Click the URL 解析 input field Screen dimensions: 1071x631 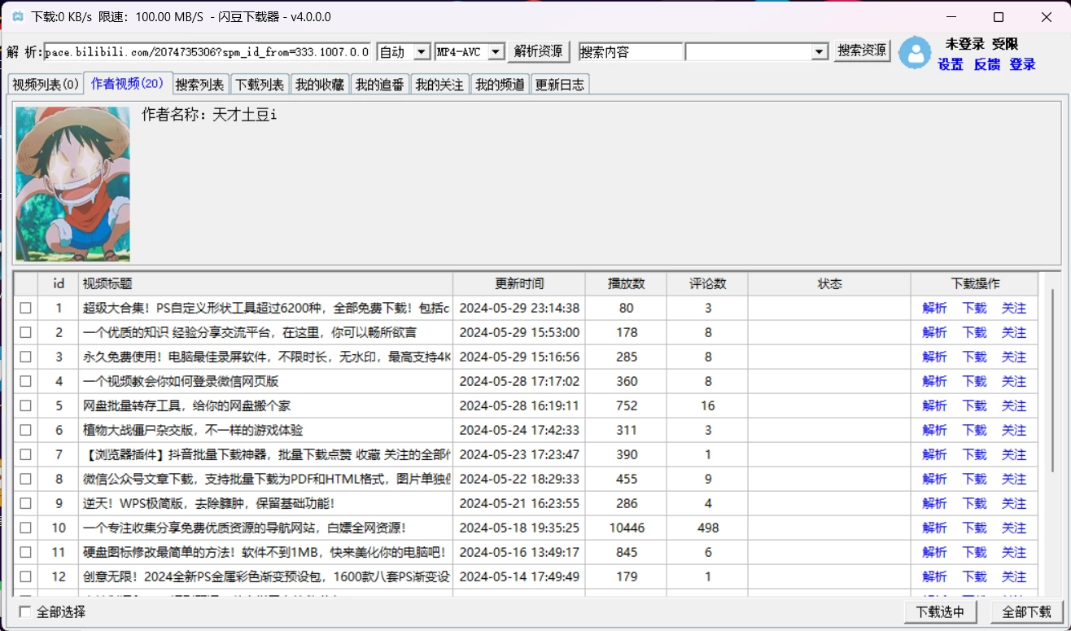[208, 52]
